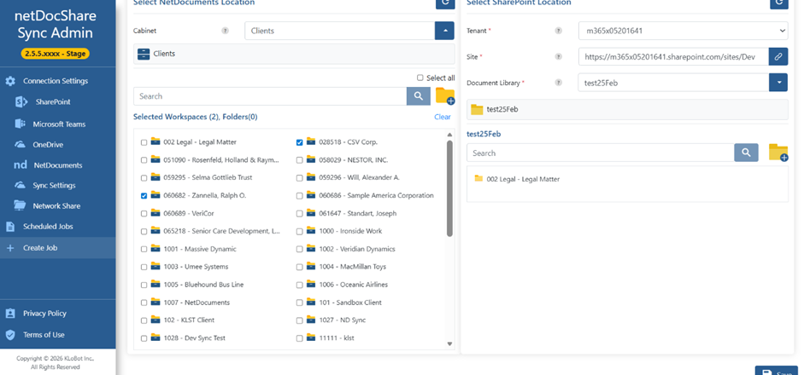804x375 pixels.
Task: Open Network Share in the sidebar
Action: (x=56, y=205)
